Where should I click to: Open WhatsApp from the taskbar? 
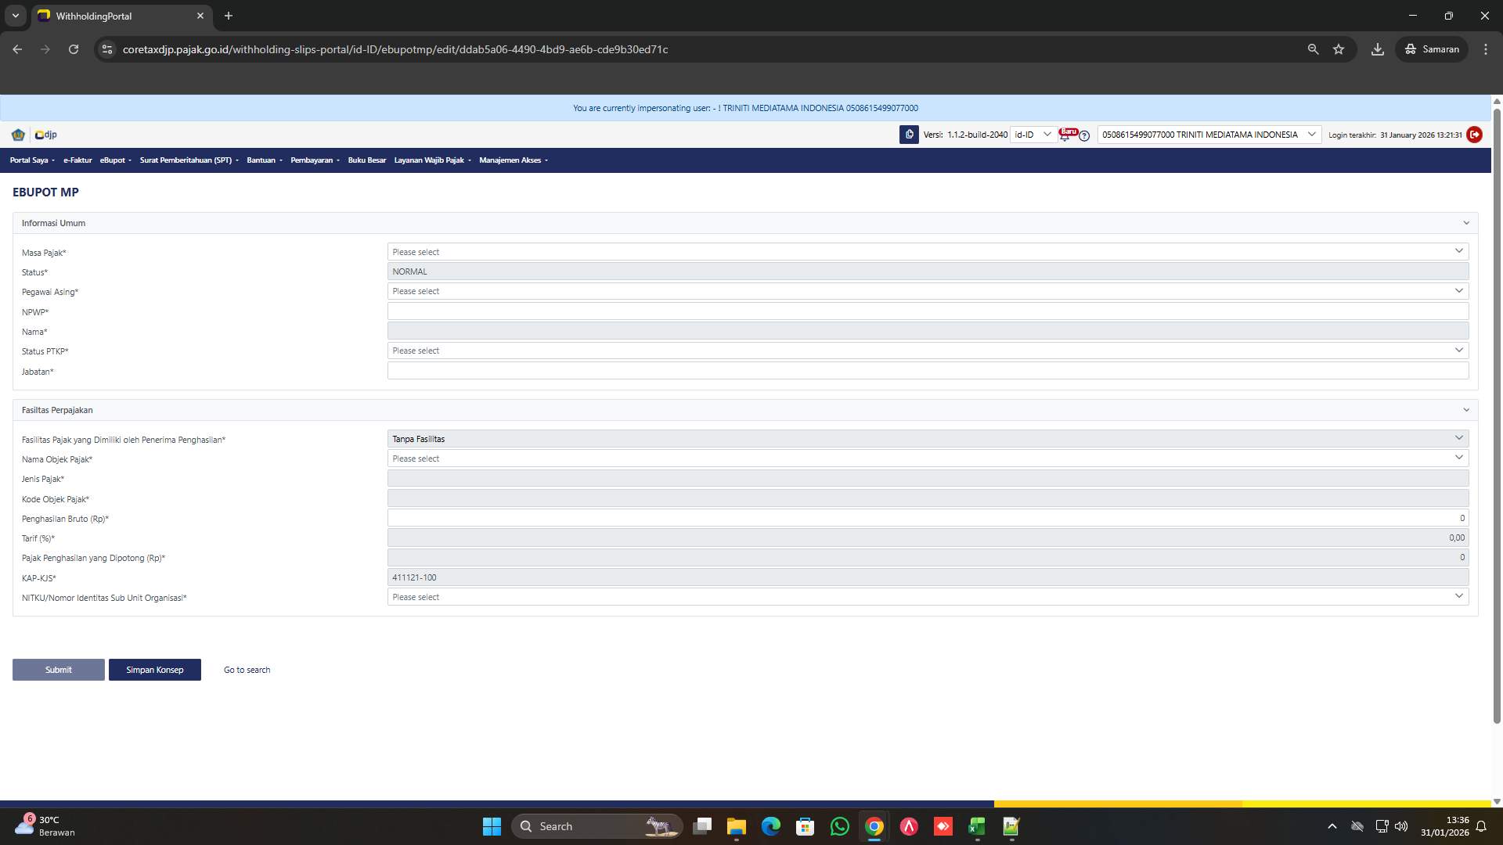[839, 826]
